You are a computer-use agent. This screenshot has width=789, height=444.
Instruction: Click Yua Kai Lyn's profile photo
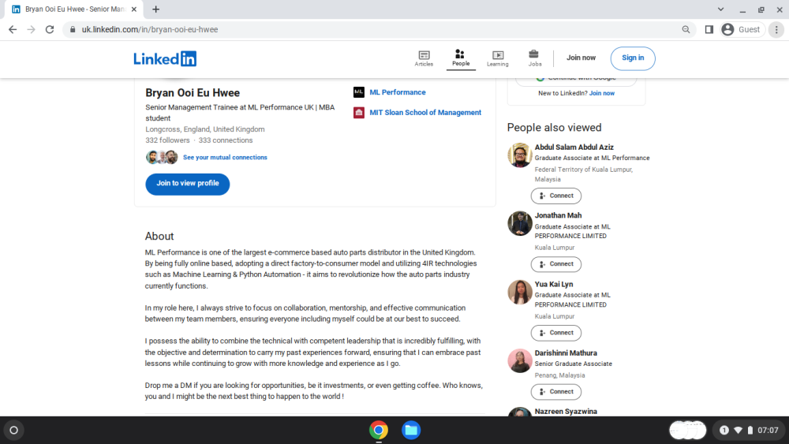(520, 292)
